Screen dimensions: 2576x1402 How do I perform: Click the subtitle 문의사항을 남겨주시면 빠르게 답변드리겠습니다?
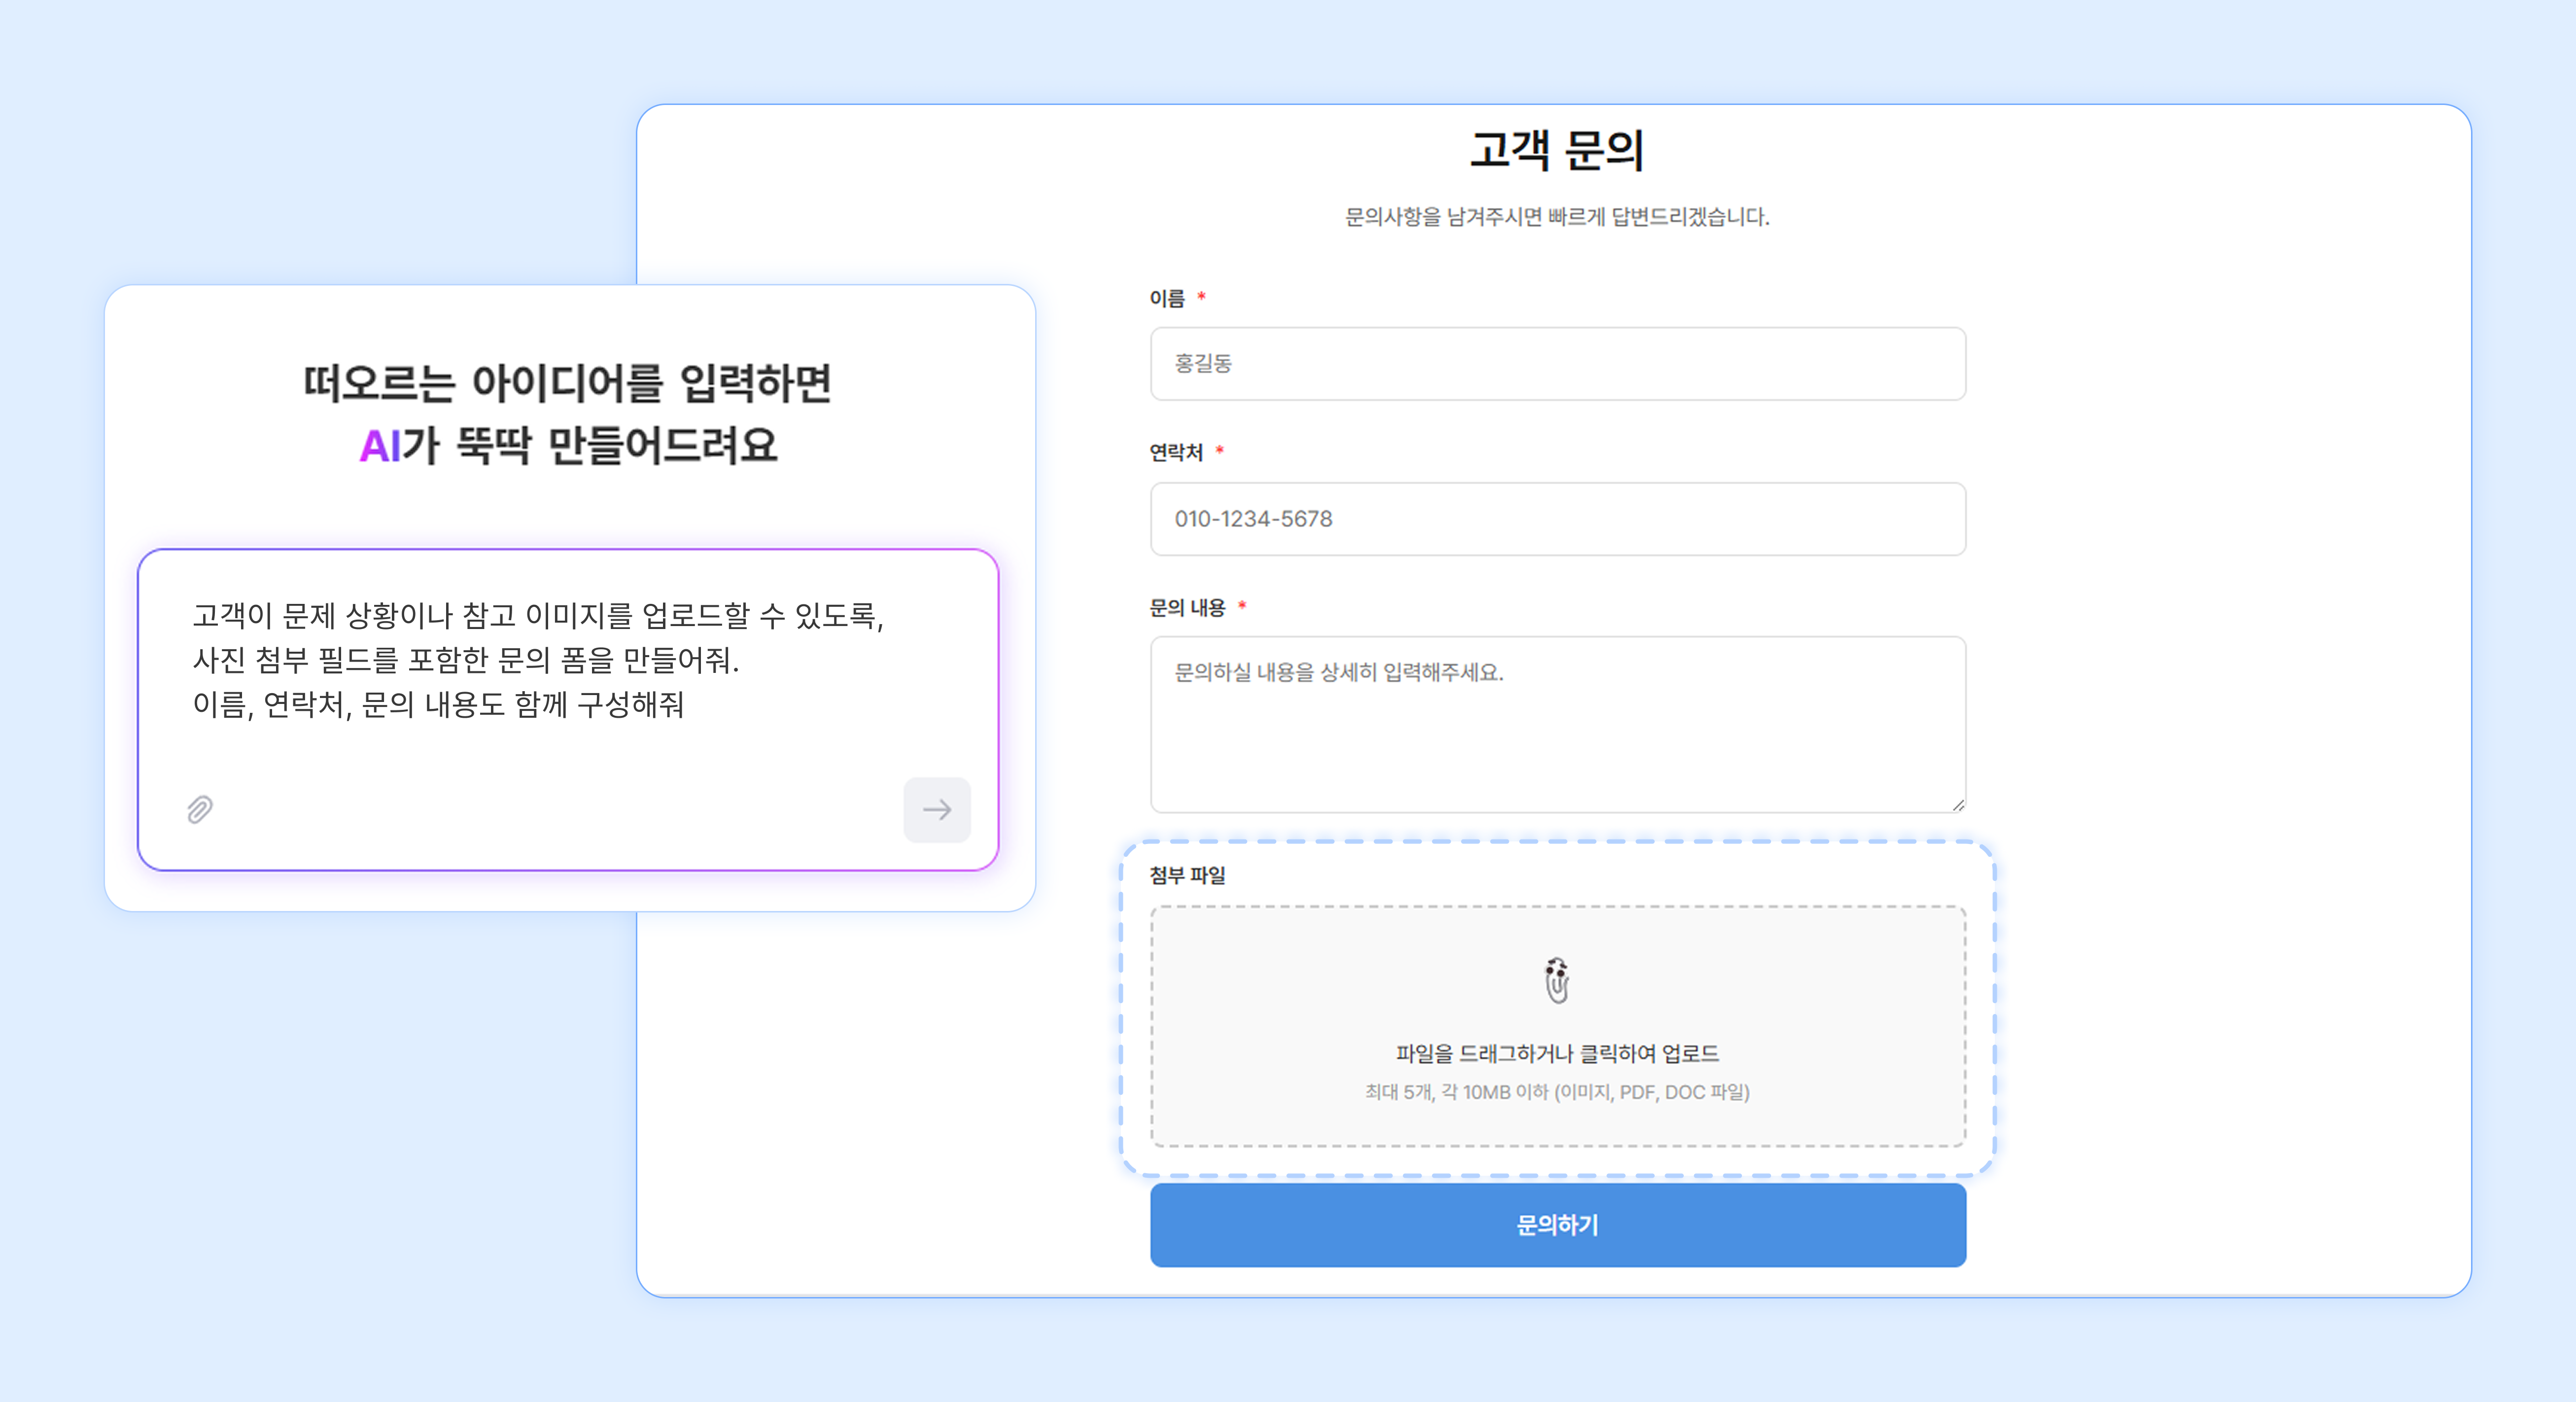[1557, 217]
